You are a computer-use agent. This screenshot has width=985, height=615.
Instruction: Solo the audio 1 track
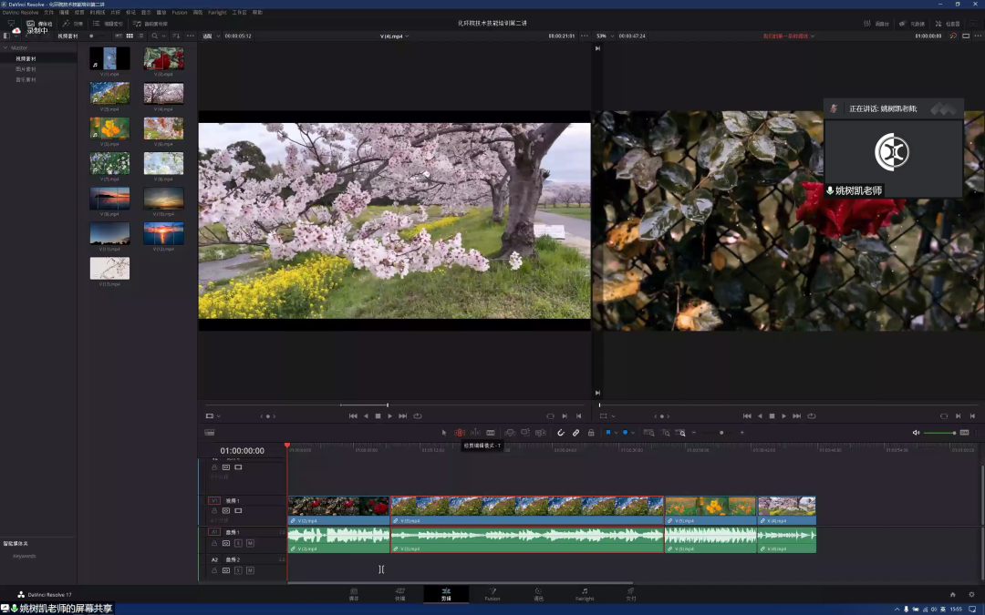coord(238,543)
